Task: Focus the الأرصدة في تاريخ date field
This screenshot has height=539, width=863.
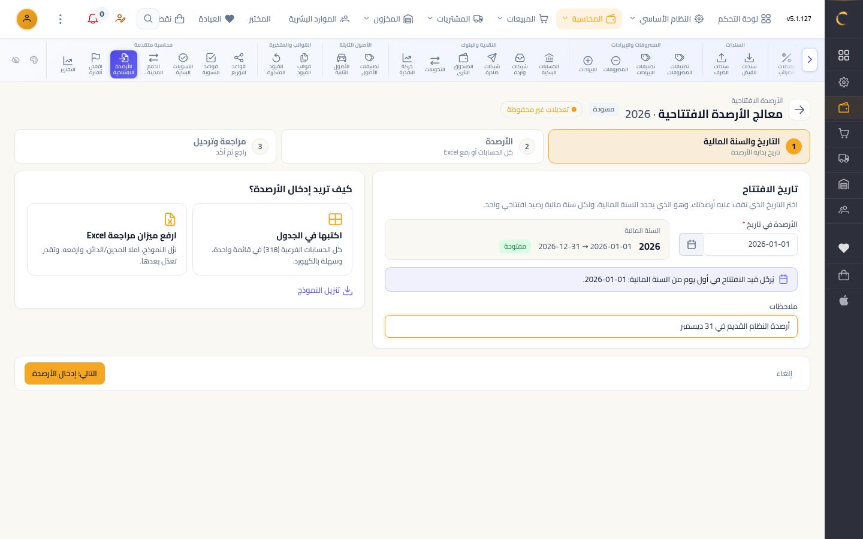Action: pyautogui.click(x=750, y=244)
